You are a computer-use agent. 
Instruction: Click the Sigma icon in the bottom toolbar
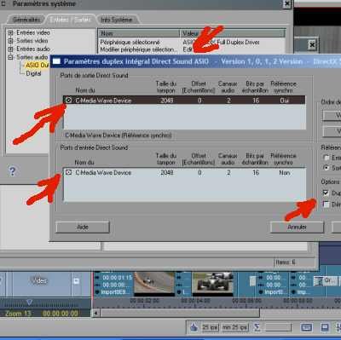257,327
